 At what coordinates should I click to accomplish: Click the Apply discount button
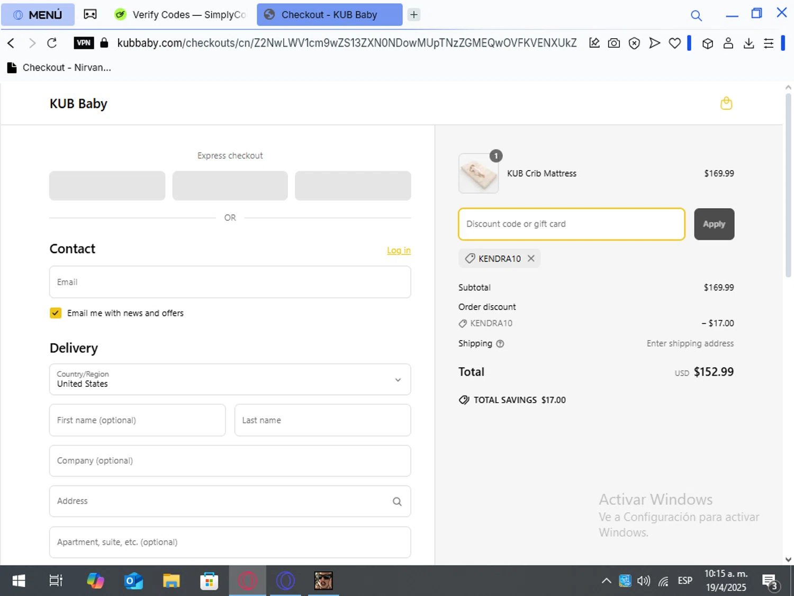click(714, 224)
